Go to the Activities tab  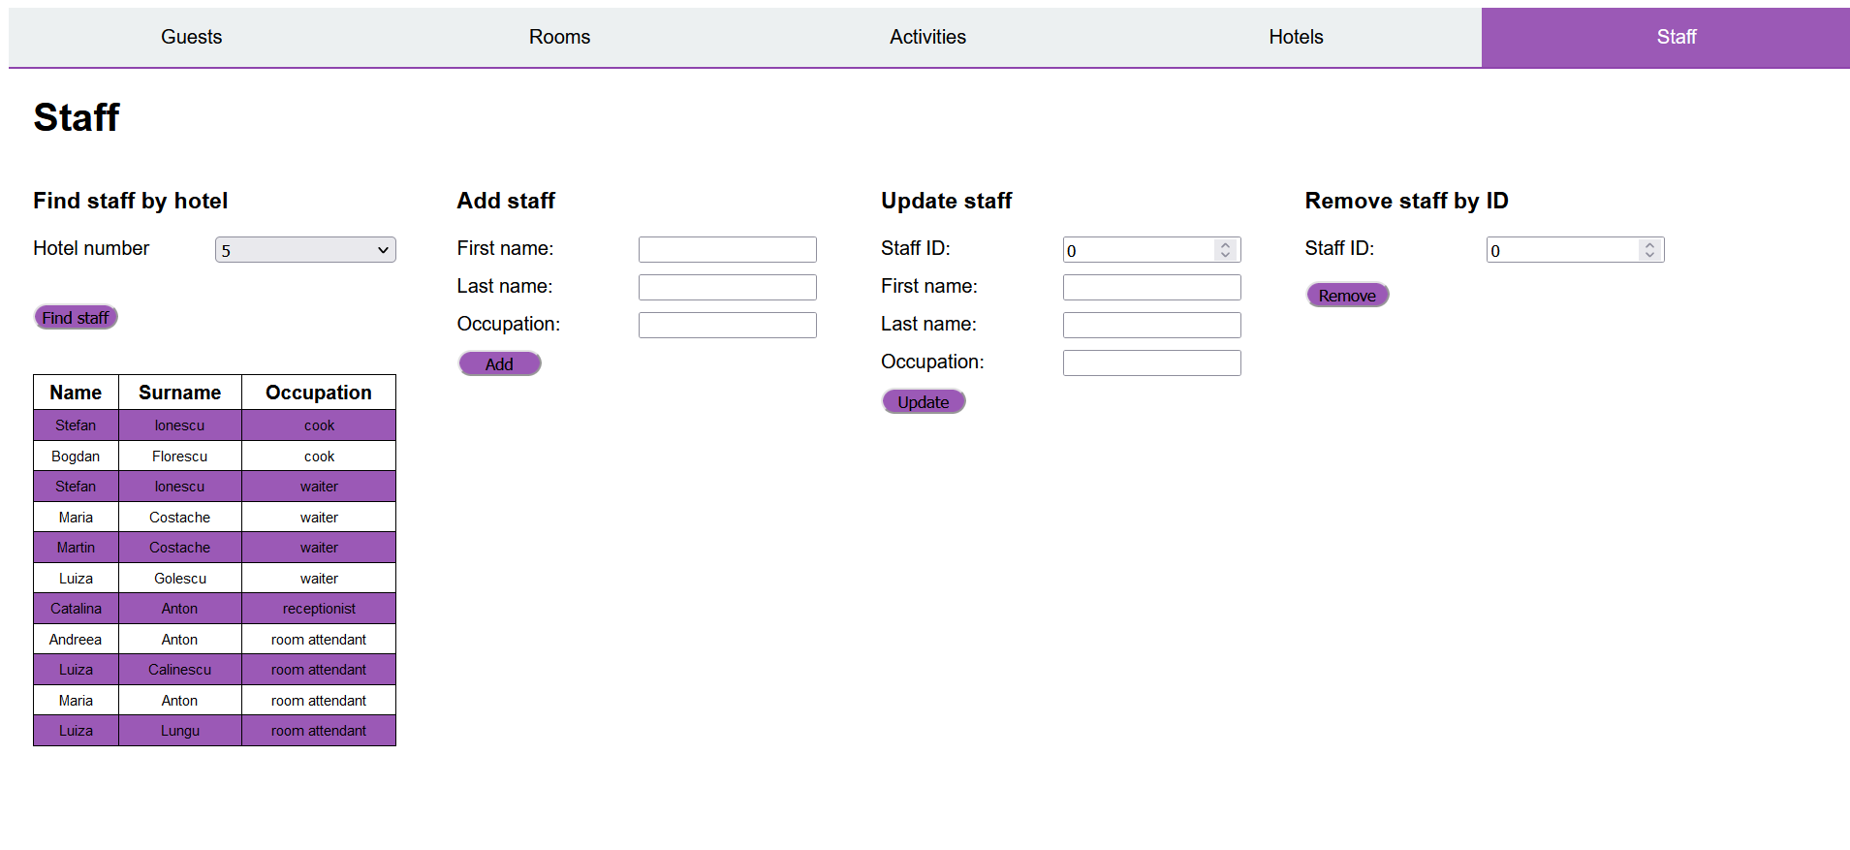(x=928, y=37)
